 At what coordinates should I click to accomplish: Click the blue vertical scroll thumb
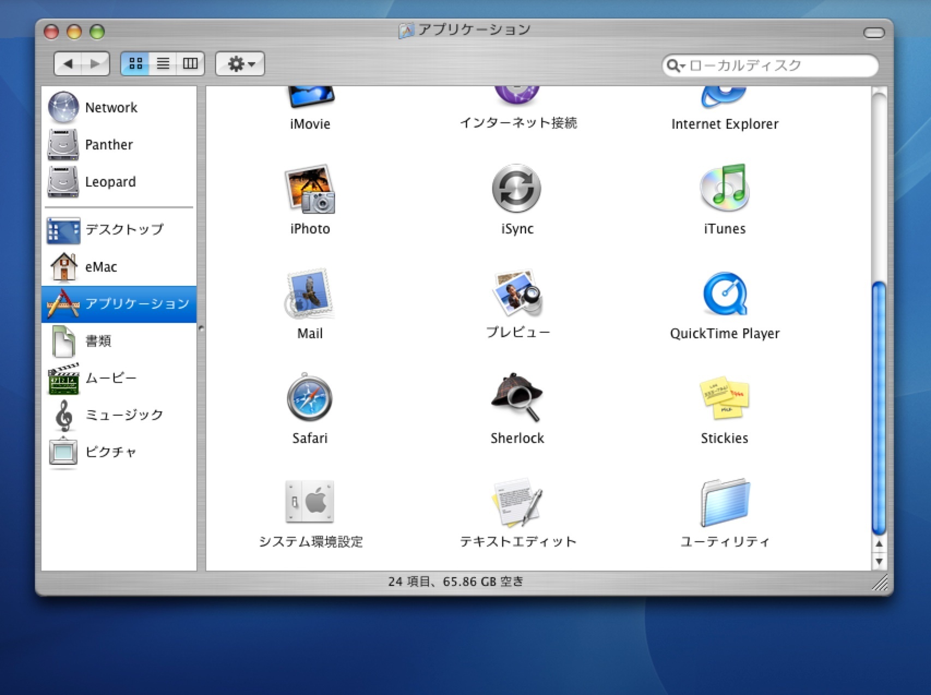pyautogui.click(x=879, y=408)
